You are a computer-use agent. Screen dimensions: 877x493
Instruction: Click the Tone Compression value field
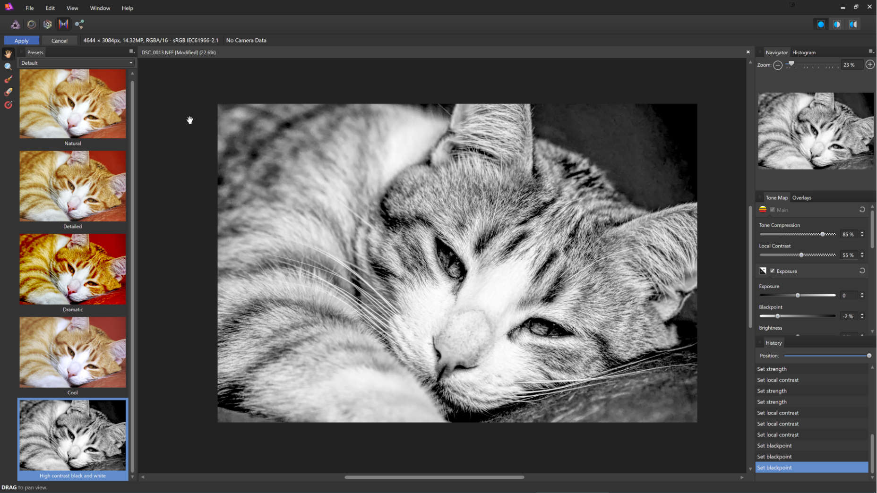click(848, 234)
